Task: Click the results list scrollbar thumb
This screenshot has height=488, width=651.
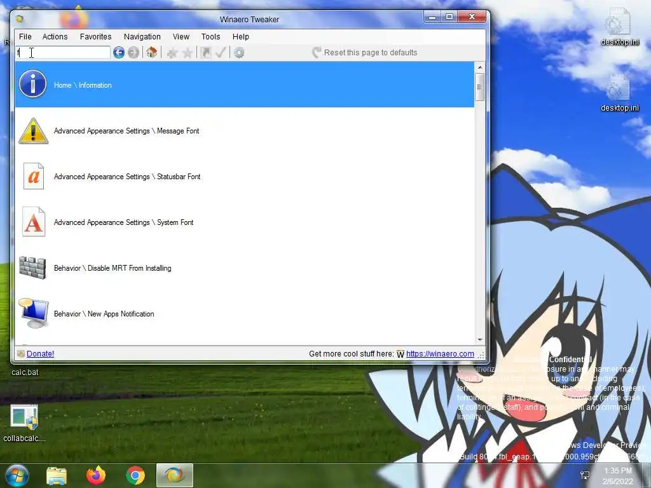Action: pos(480,87)
